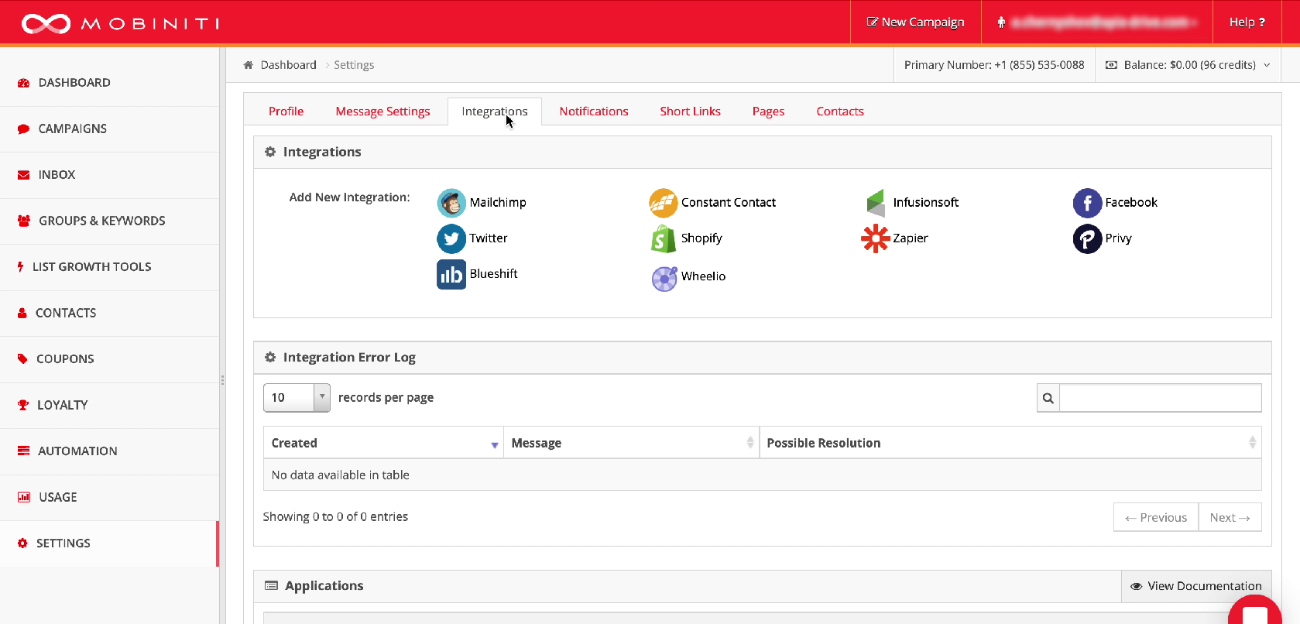This screenshot has width=1300, height=624.
Task: Pick the Infusionsoft integration icon
Action: pos(875,203)
